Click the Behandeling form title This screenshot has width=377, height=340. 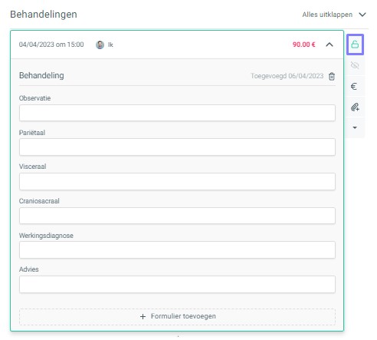click(41, 76)
